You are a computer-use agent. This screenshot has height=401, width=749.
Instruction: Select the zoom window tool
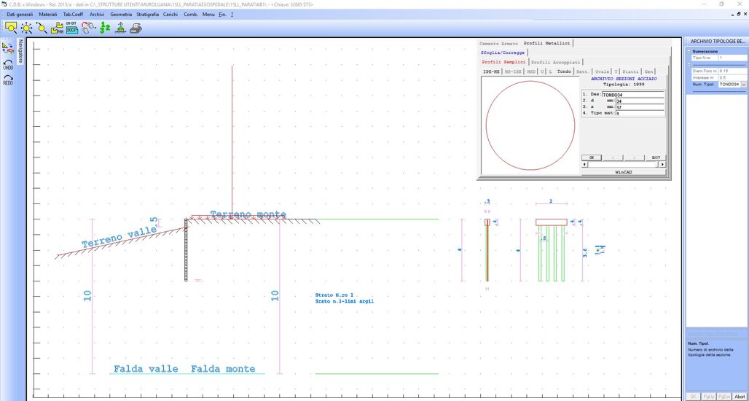11,28
